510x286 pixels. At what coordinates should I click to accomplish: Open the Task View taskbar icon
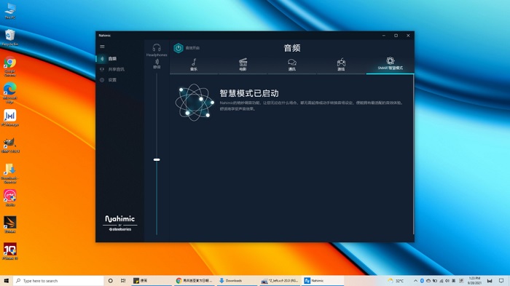pyautogui.click(x=123, y=280)
